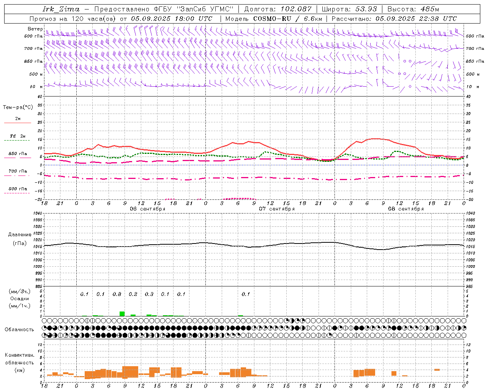Image resolution: width=486 pixels, height=389 pixels.
Task: Click the model name COSMO-RU / 6.6км
Action: pos(287,19)
